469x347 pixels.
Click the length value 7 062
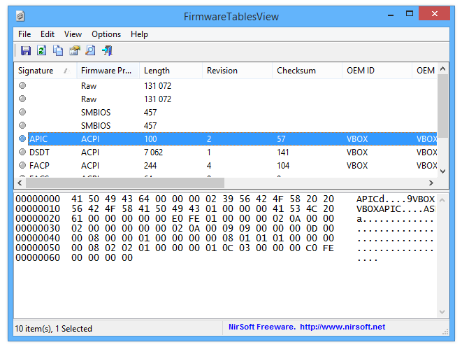154,152
